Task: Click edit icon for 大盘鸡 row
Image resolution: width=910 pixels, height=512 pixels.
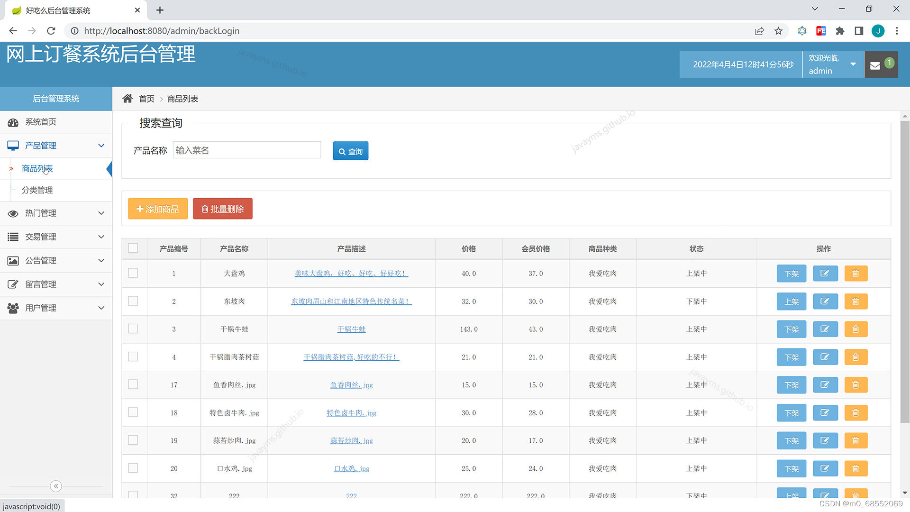Action: pos(825,274)
